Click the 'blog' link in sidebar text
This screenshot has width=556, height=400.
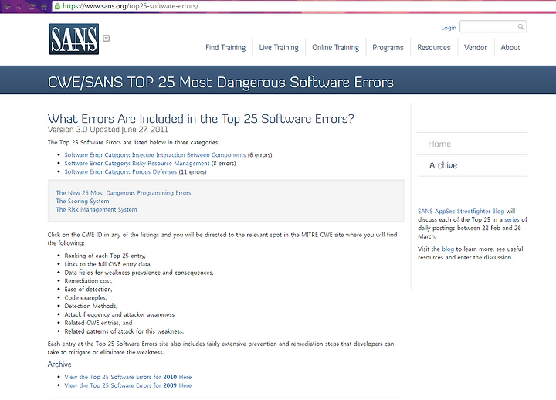448,249
